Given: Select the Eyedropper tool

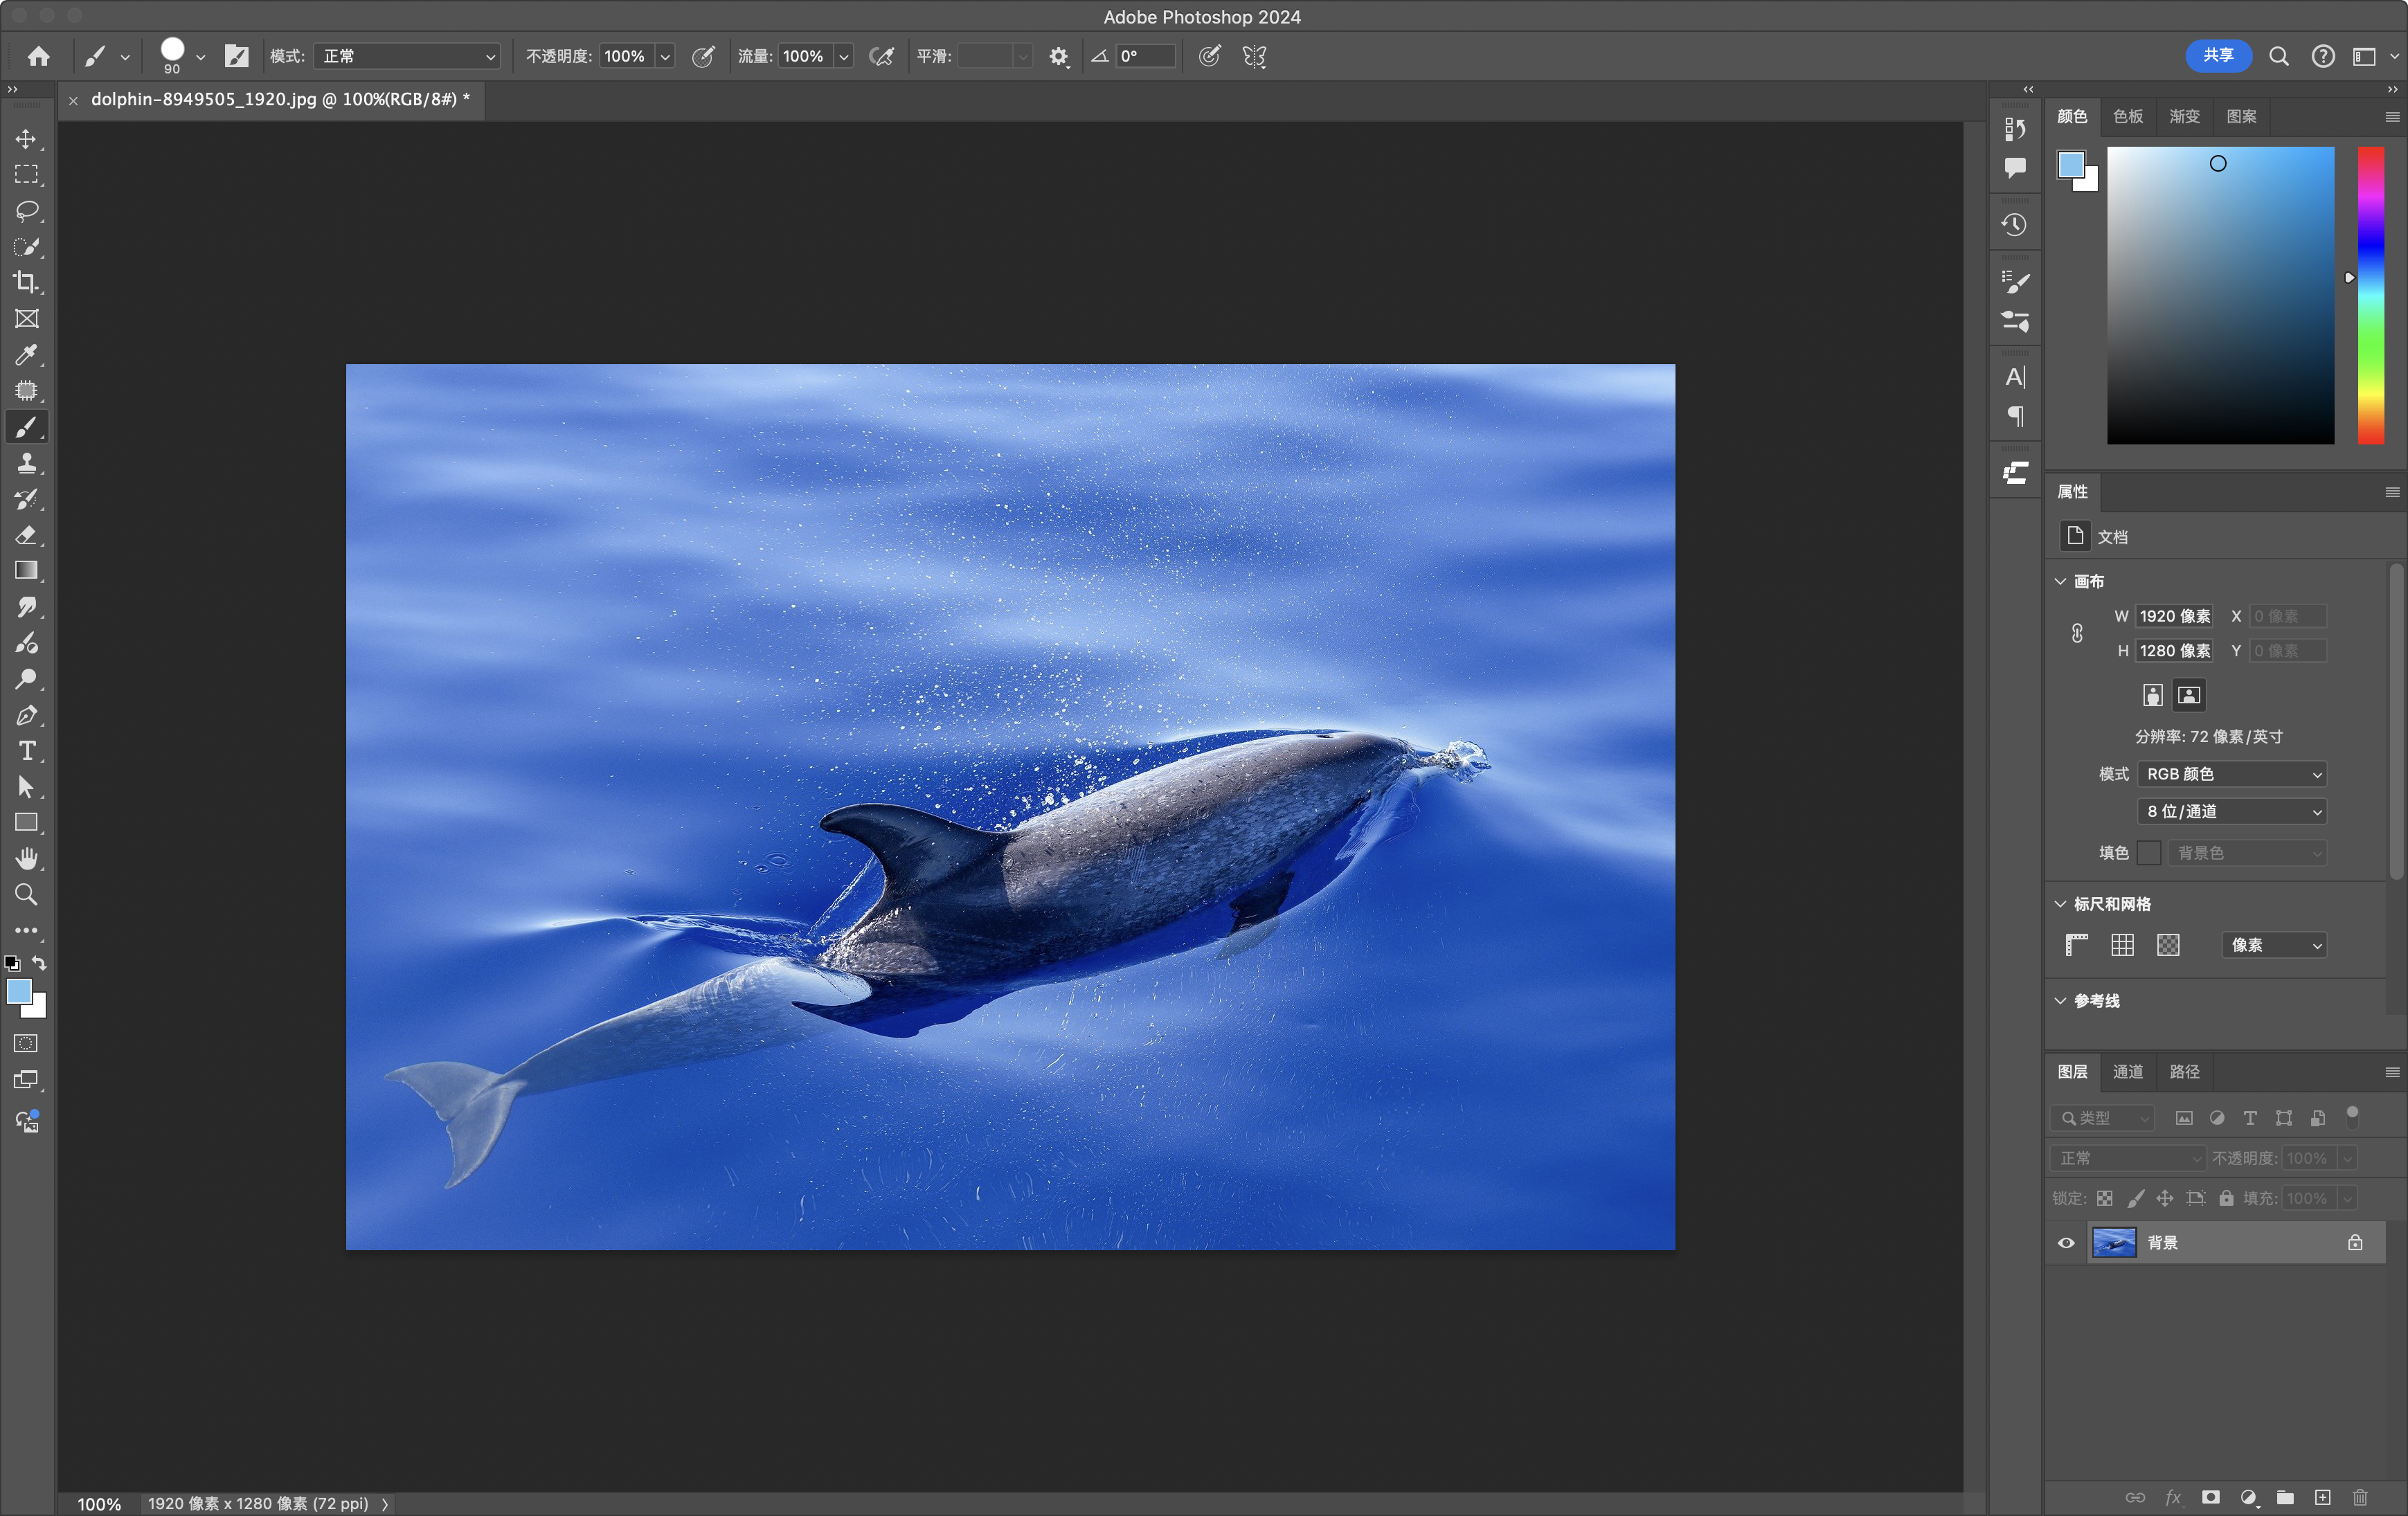Looking at the screenshot, I should [26, 355].
